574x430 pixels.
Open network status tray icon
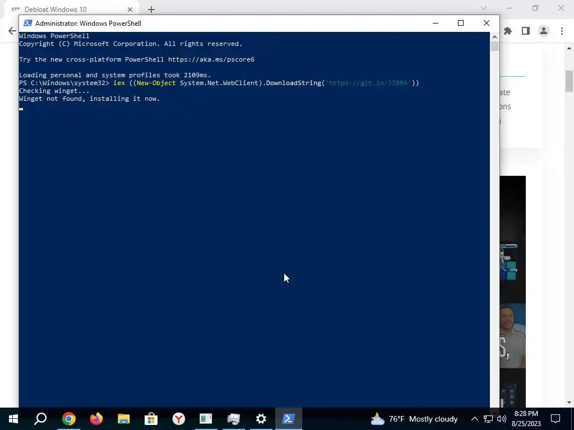488,419
